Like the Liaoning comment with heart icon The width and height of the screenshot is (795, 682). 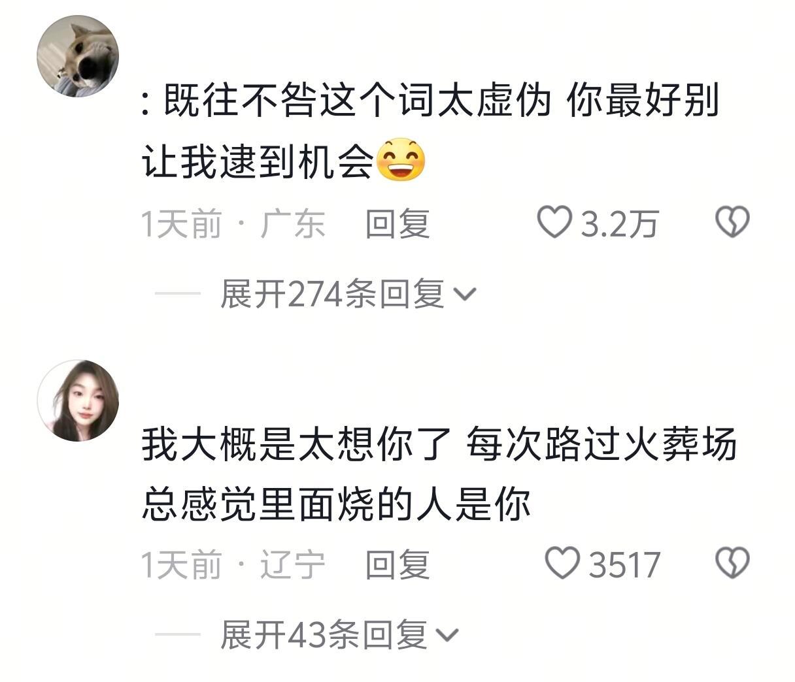[x=563, y=563]
